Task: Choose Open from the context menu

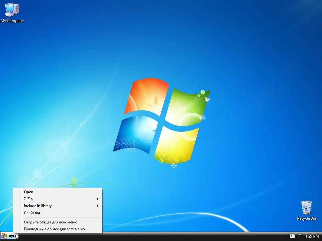Action: pos(58,192)
